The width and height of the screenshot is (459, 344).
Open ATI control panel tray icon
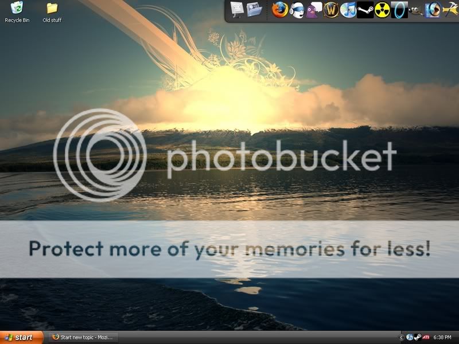click(x=426, y=337)
